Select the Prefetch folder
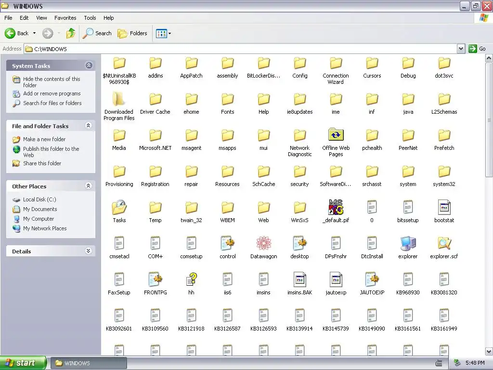Viewport: 493px width, 370px height. (x=444, y=135)
